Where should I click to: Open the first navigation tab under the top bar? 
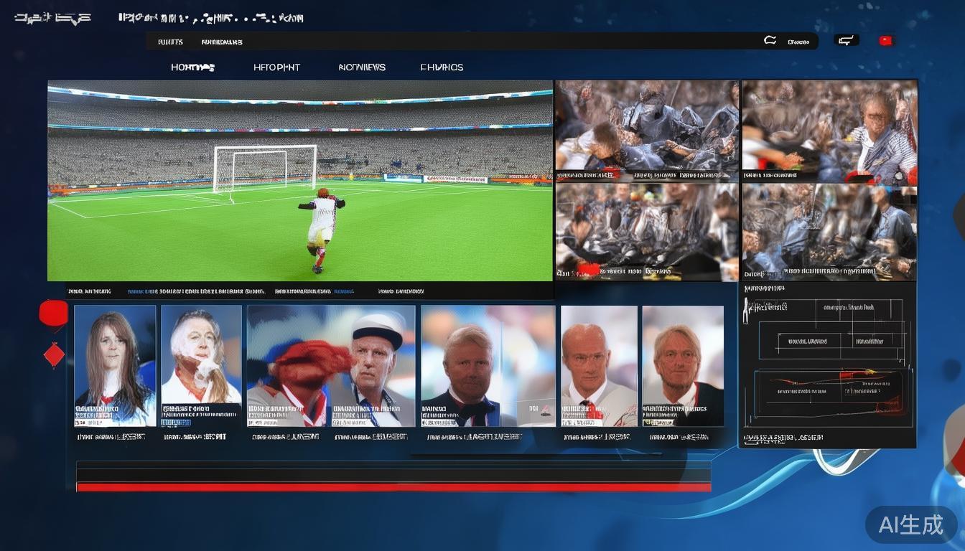coord(192,67)
